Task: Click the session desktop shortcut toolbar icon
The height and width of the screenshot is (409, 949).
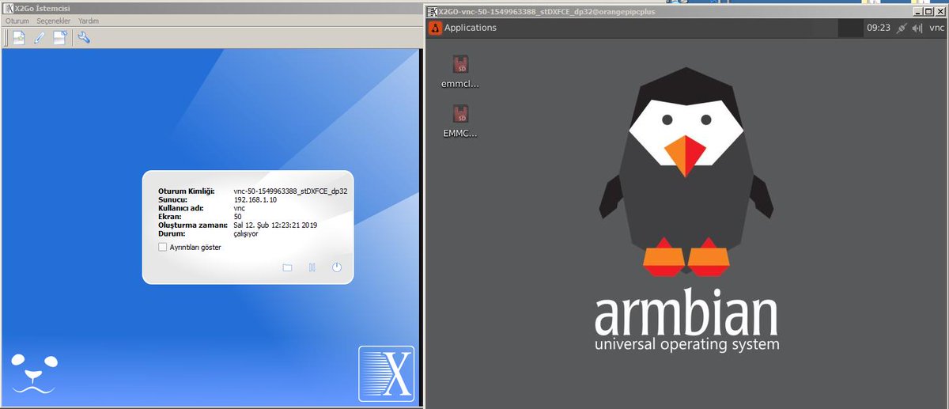Action: click(59, 38)
